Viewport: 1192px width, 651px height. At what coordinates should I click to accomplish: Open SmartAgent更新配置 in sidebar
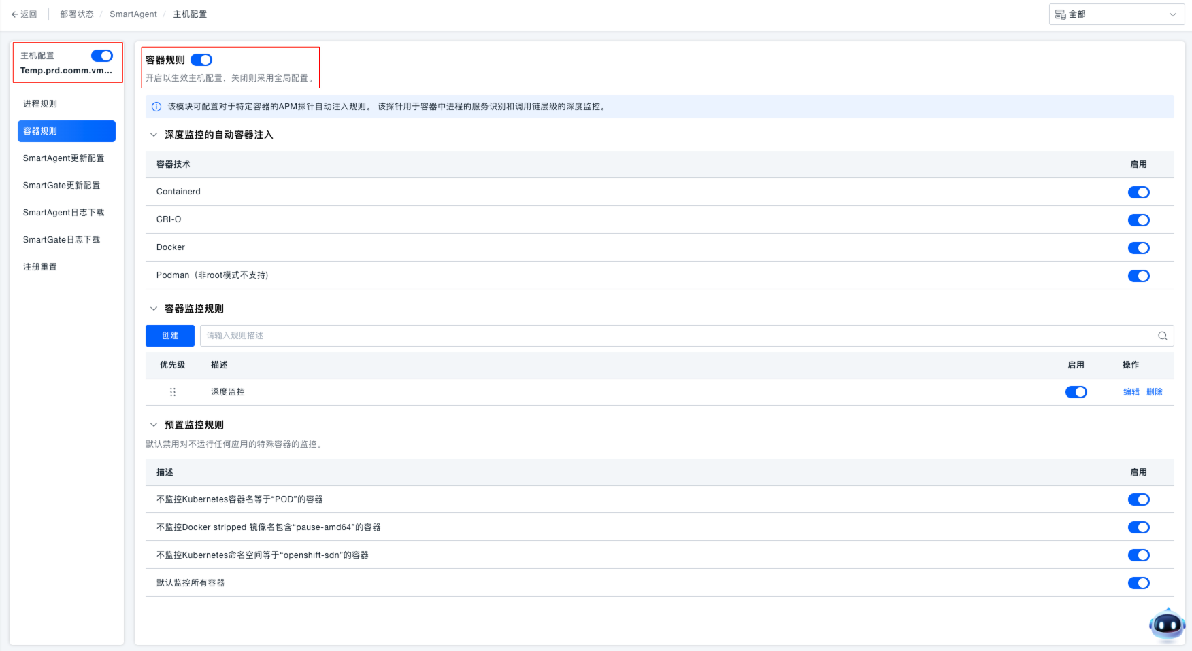click(63, 158)
